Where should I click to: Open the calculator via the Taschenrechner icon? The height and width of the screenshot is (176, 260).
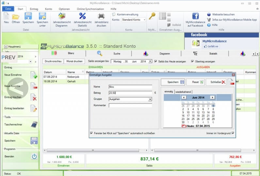pyautogui.click(x=34, y=124)
